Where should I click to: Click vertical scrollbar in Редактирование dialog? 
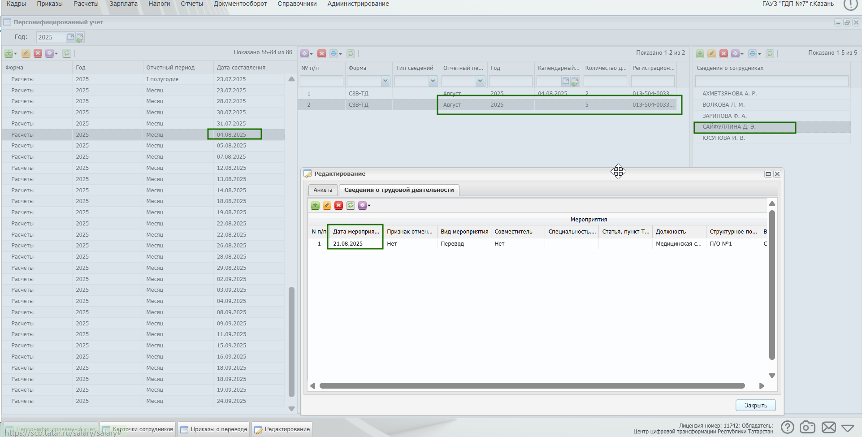pos(772,285)
